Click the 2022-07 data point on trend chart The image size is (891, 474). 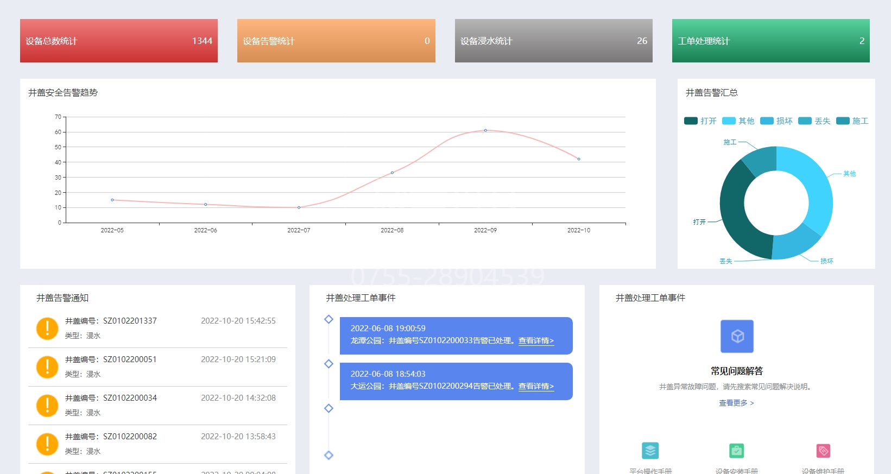[299, 207]
